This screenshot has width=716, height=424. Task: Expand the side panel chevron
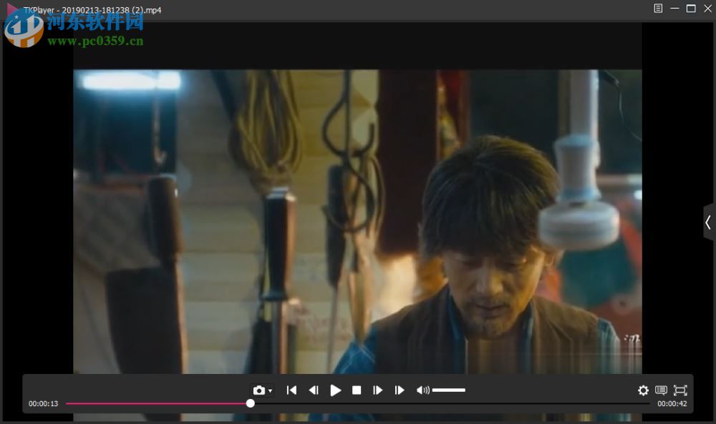[709, 222]
